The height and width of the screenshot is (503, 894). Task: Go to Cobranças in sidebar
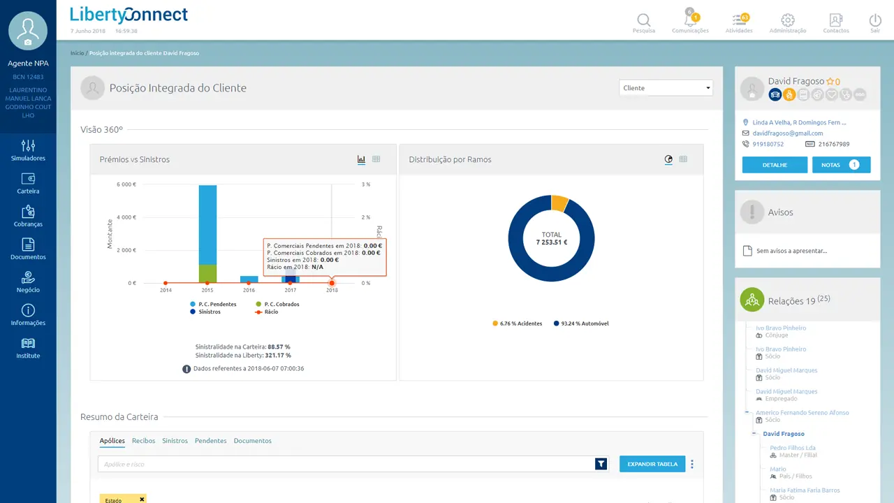coord(28,217)
